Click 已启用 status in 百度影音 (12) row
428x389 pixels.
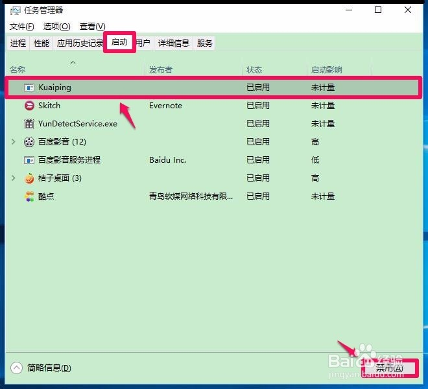pos(258,142)
